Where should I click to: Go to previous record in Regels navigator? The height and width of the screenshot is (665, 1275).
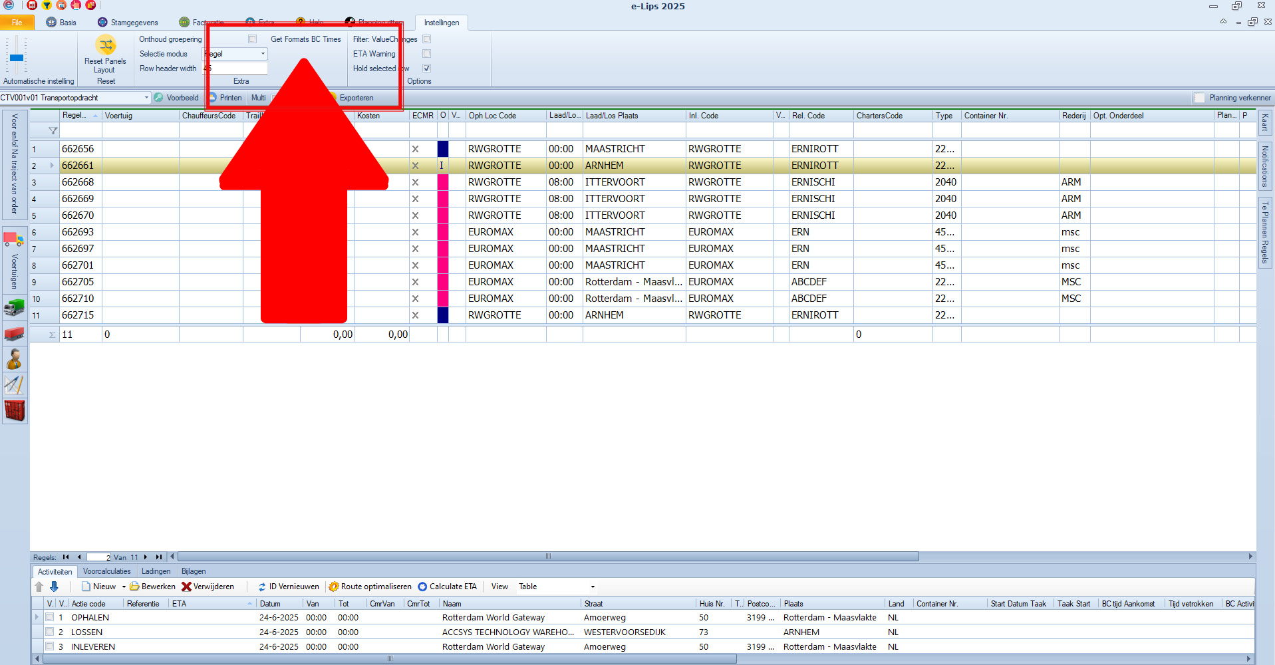(79, 557)
